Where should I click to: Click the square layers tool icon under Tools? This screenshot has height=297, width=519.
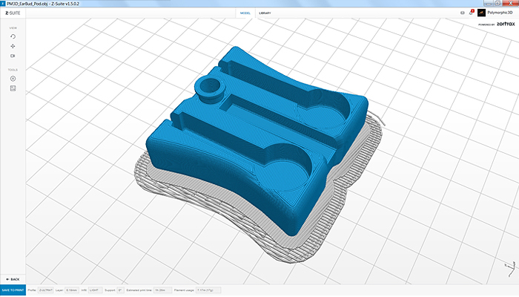[x=13, y=88]
